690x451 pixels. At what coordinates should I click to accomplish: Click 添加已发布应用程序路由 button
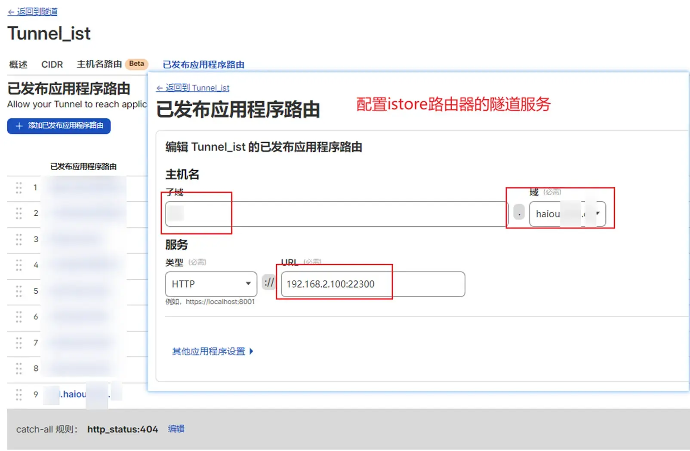(x=59, y=126)
